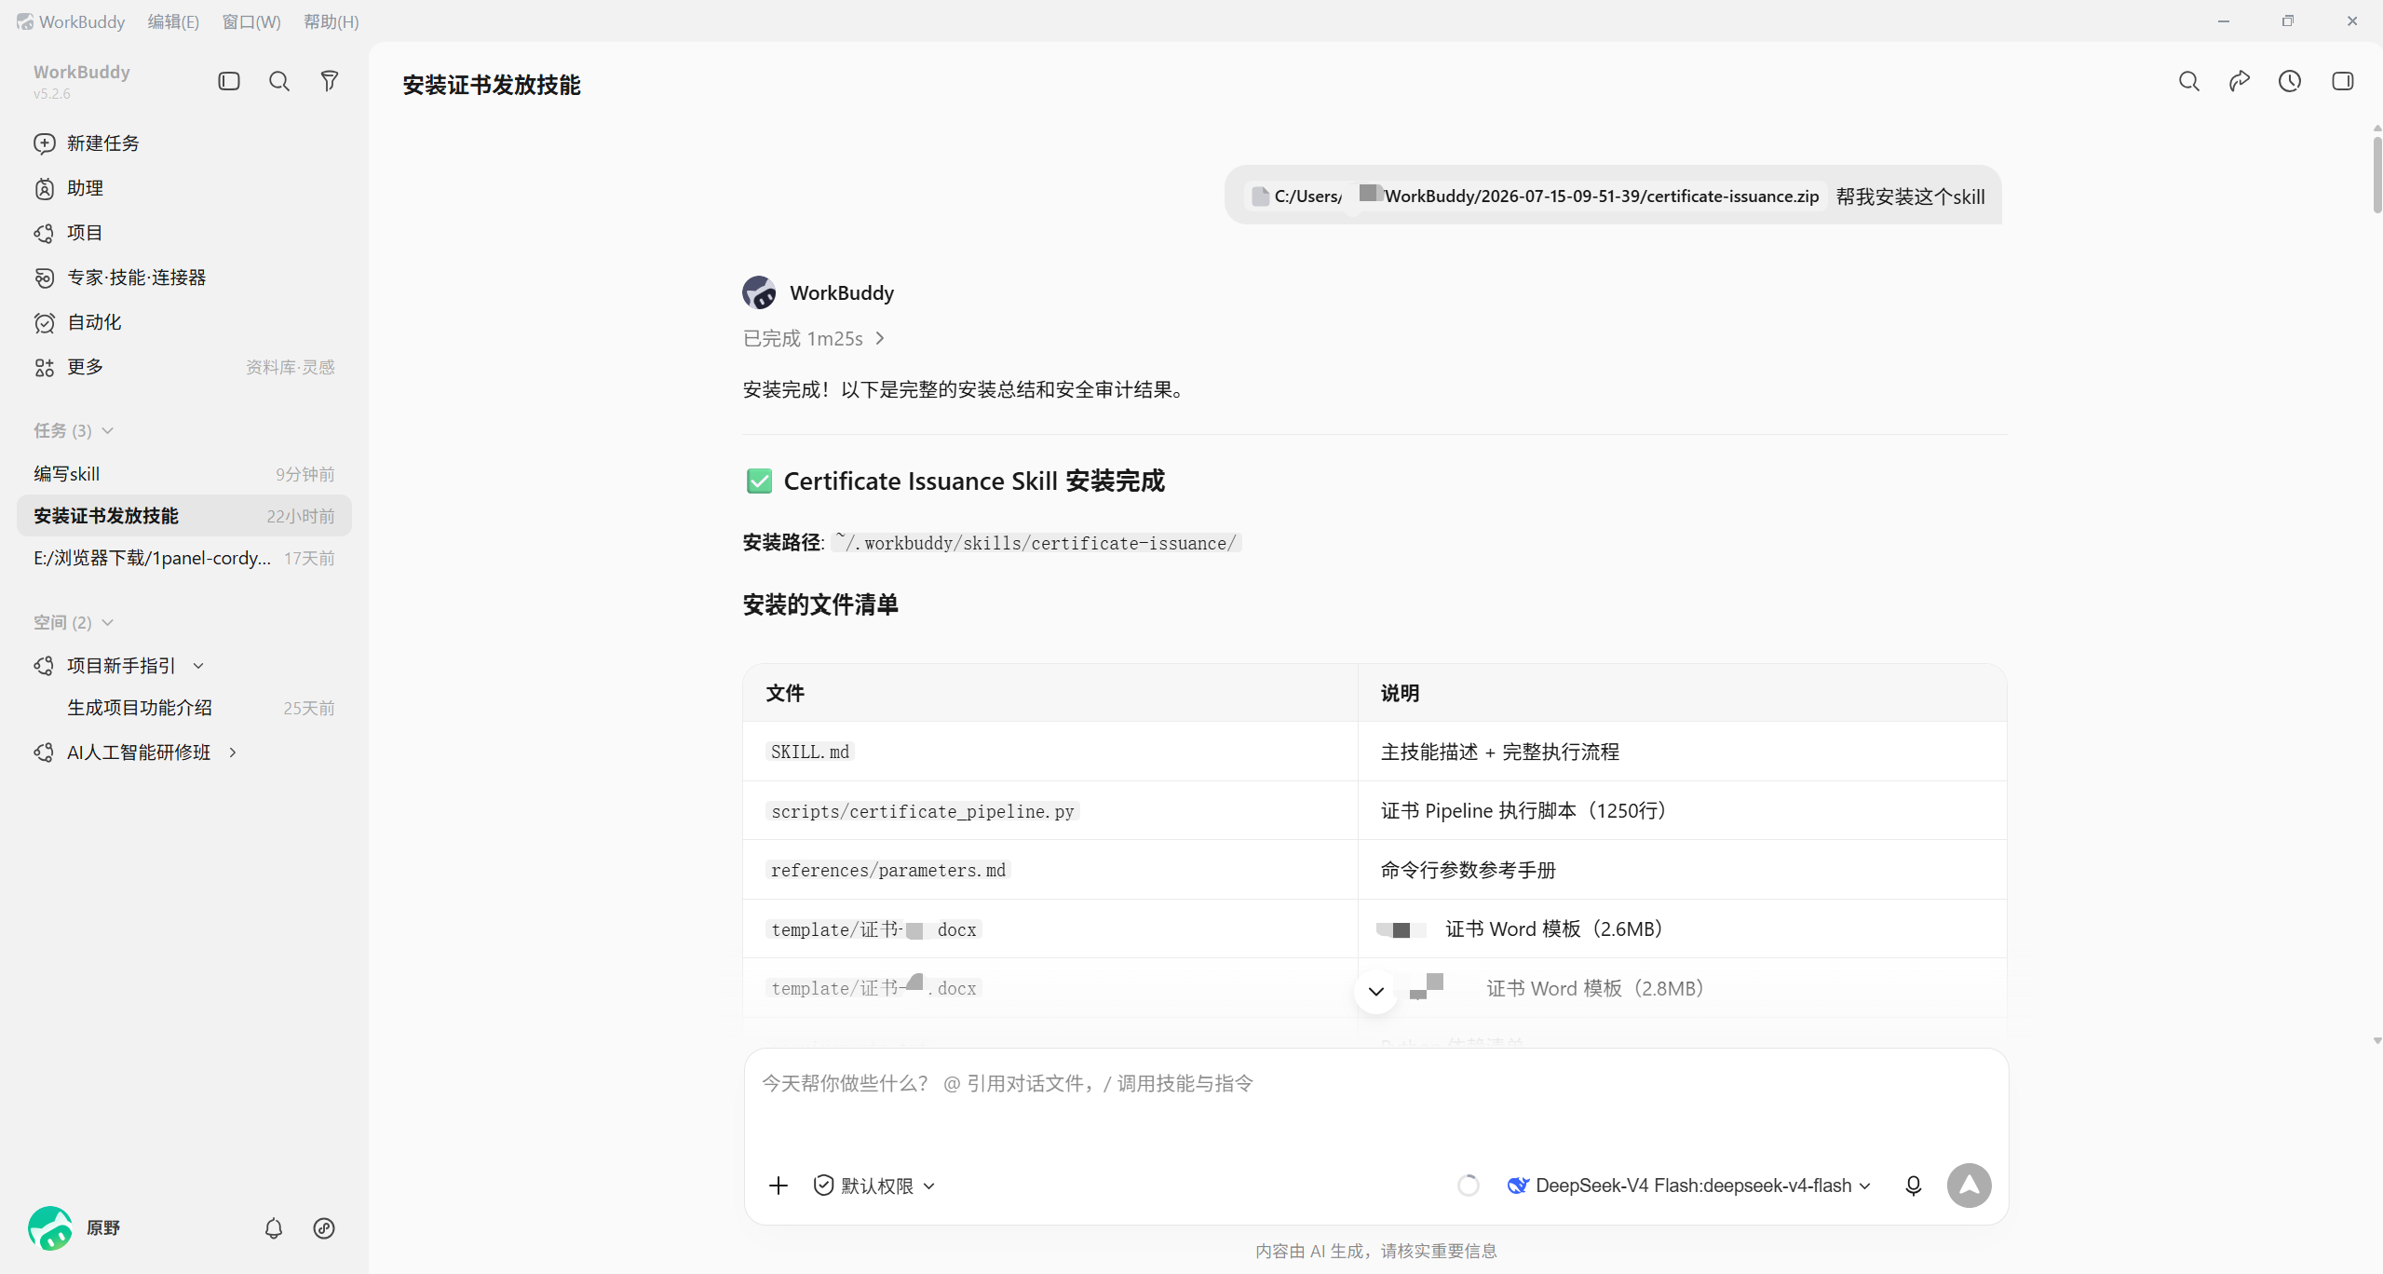Click the send arrow button
This screenshot has height=1274, width=2383.
pos(1970,1186)
